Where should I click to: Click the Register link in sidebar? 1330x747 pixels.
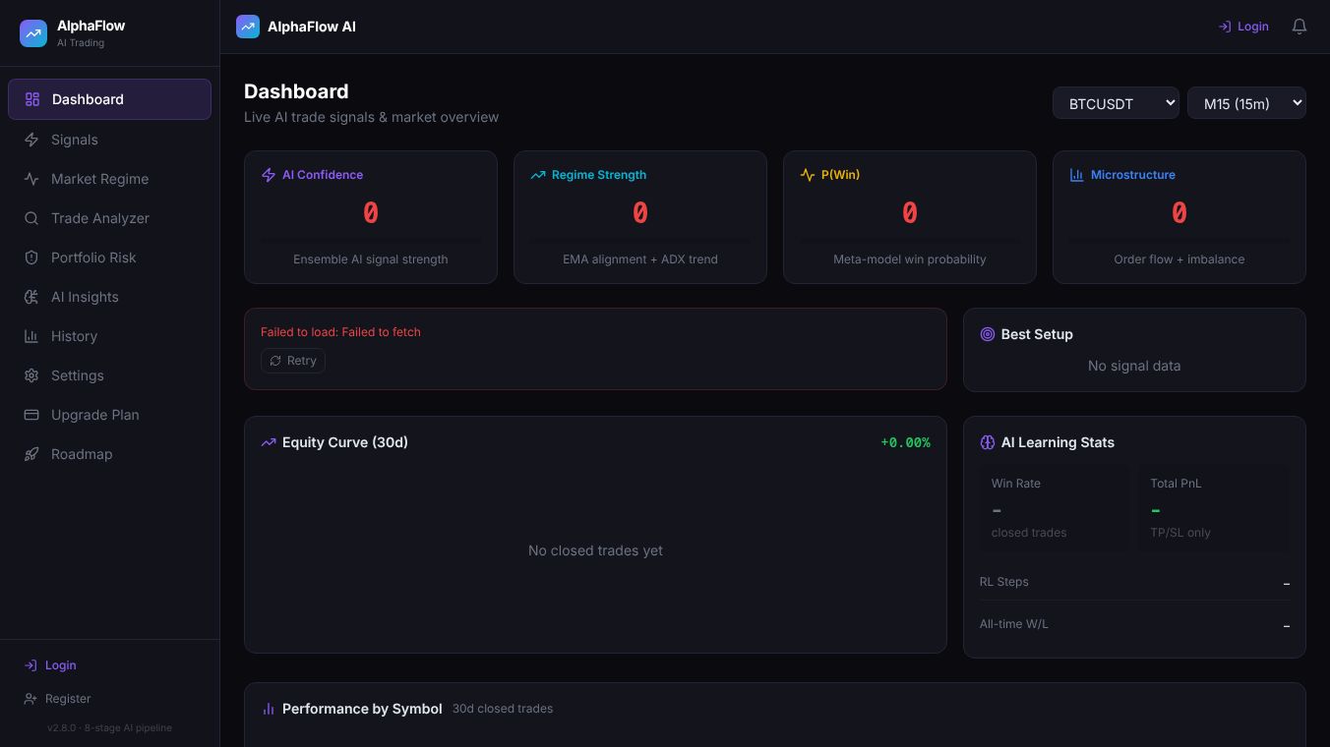click(68, 698)
